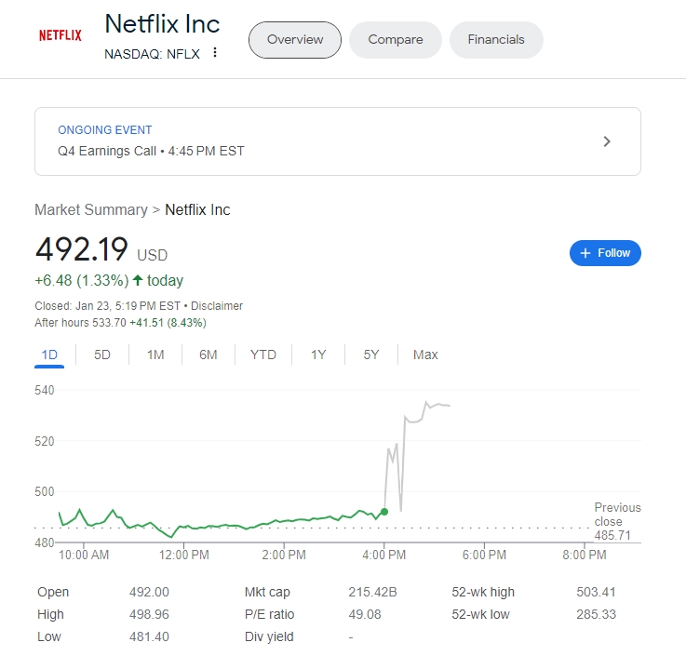This screenshot has width=686, height=656.
Task: Show the 1M chart range
Action: [x=155, y=355]
